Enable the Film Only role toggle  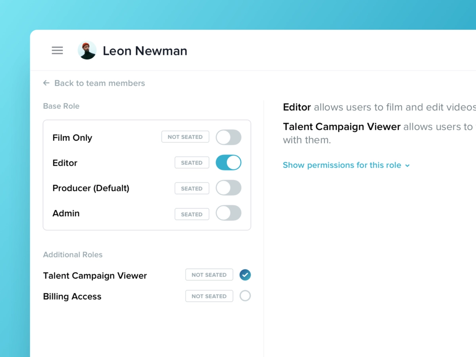pyautogui.click(x=228, y=137)
